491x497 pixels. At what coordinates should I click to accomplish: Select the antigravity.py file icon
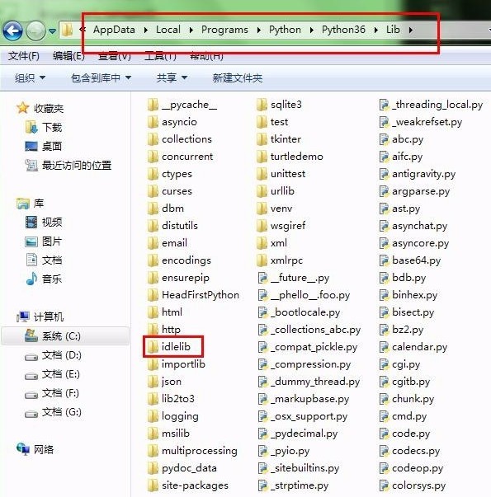(x=384, y=174)
